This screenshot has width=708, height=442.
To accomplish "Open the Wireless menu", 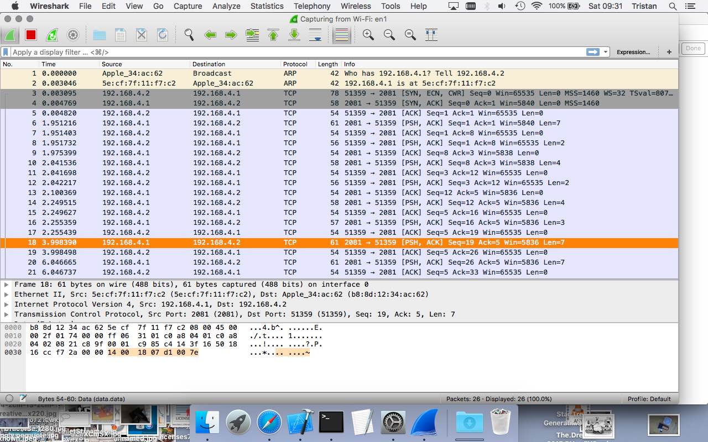I will (x=356, y=6).
